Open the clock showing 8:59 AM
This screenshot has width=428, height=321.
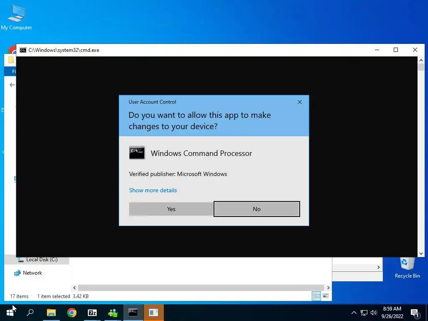click(x=392, y=313)
